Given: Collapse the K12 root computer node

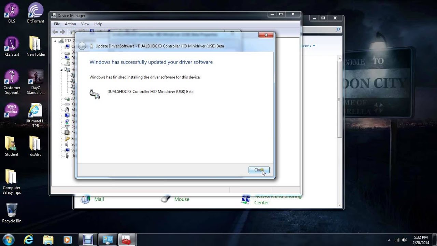Looking at the screenshot, I should pyautogui.click(x=55, y=41).
